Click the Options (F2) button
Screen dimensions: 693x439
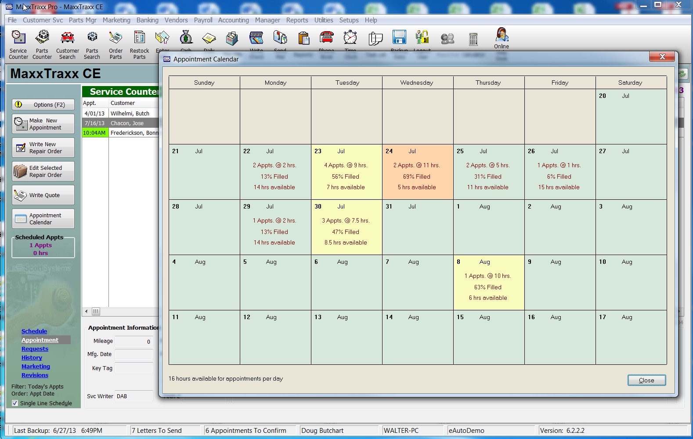43,104
